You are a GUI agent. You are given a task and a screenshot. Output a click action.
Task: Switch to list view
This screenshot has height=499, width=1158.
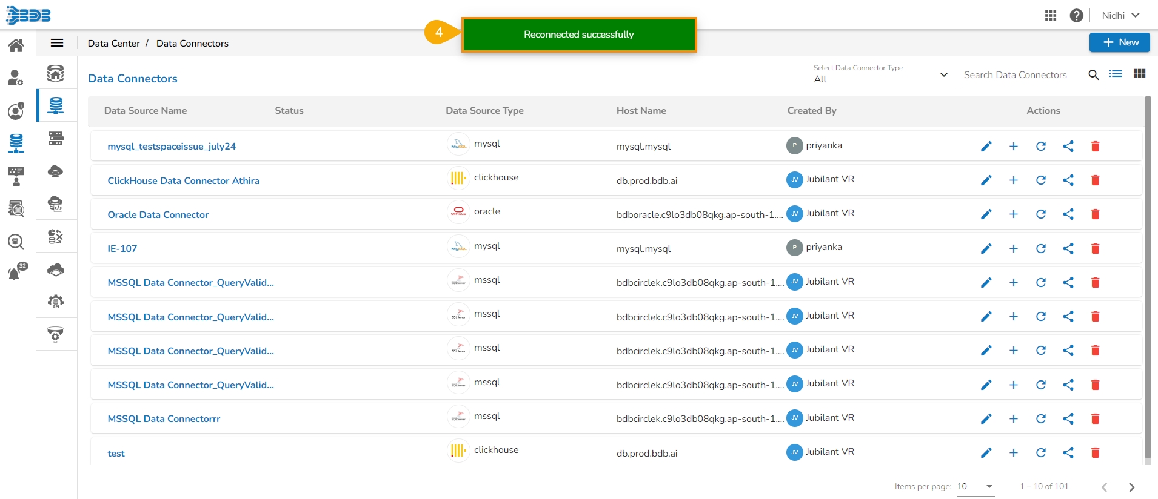click(1115, 74)
